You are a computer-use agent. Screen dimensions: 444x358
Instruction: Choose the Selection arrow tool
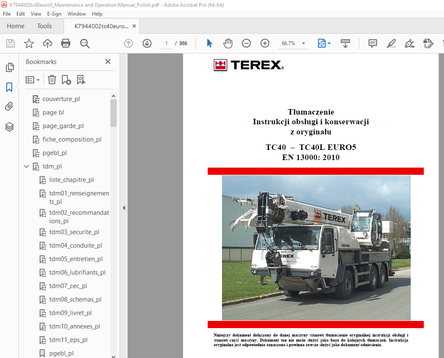click(209, 43)
